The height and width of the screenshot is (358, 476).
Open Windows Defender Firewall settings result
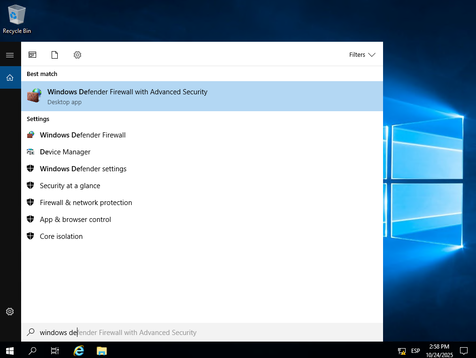[x=202, y=135]
